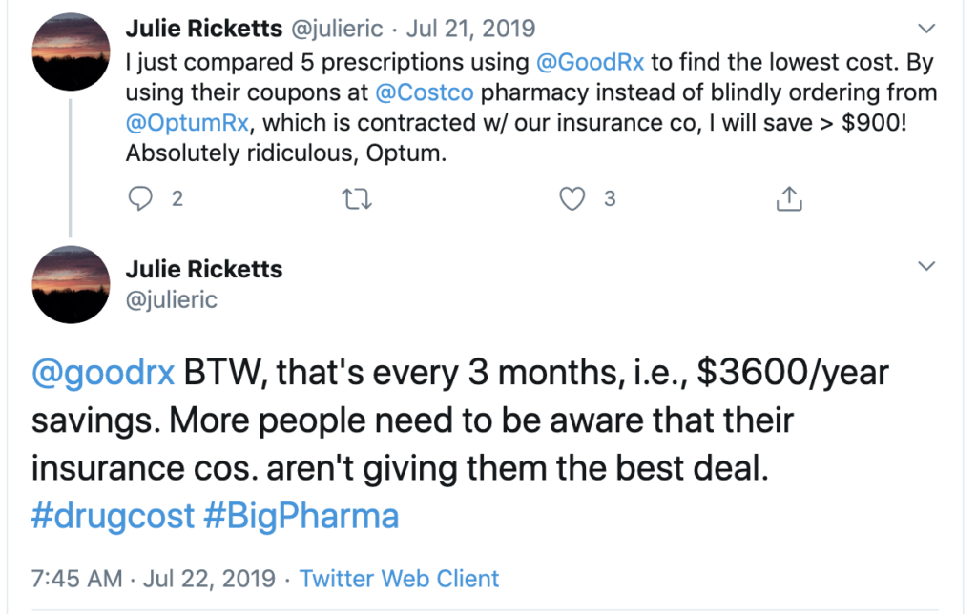Open the #BigPharma hashtag
Image resolution: width=977 pixels, height=614 pixels.
(x=304, y=516)
